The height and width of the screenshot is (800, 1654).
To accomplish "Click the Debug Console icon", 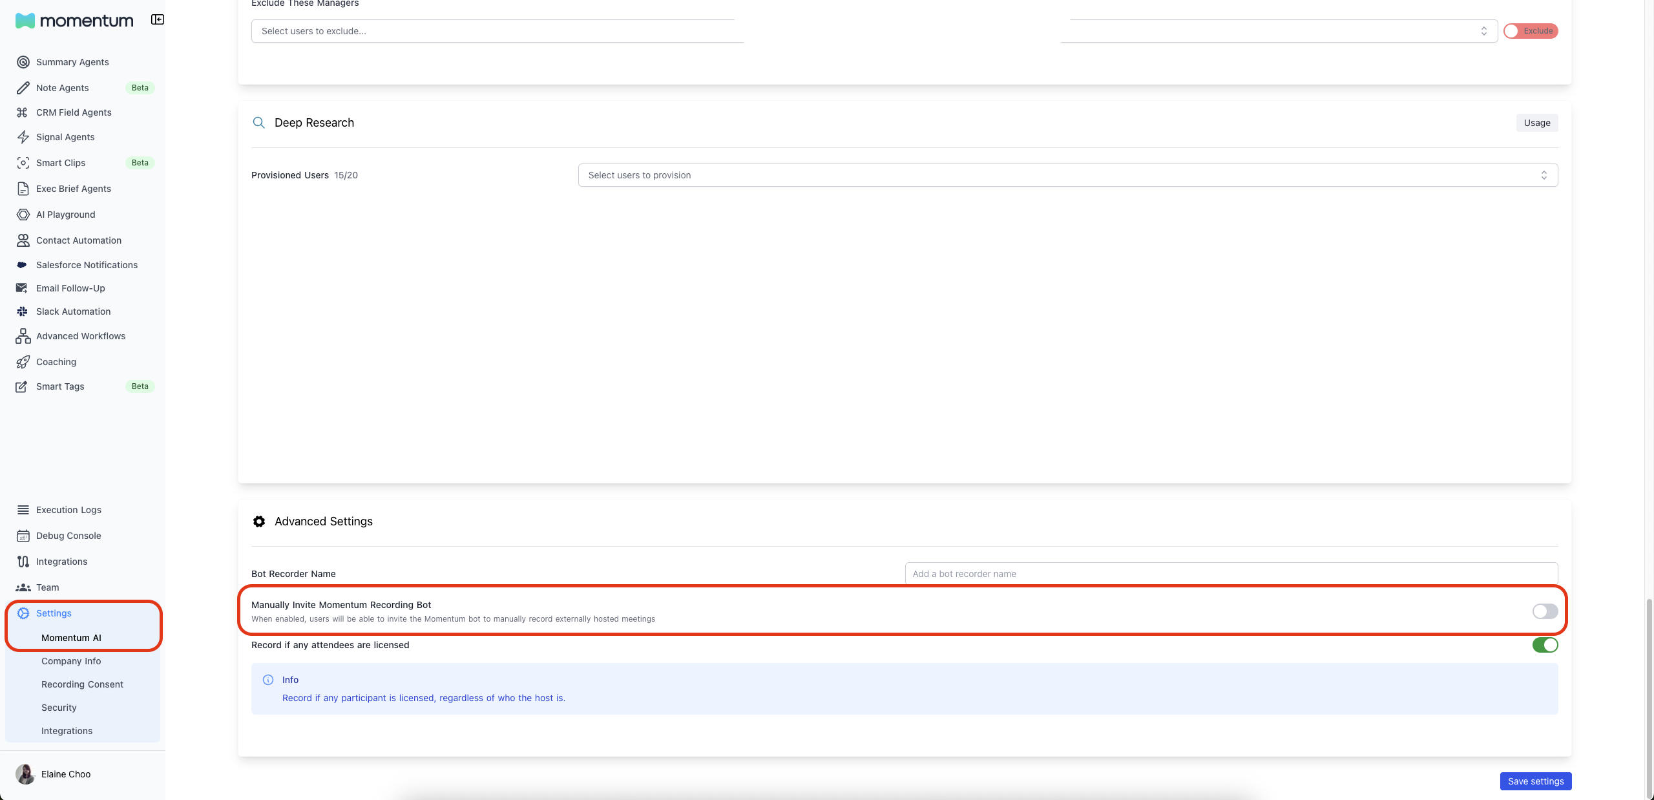I will 23,536.
